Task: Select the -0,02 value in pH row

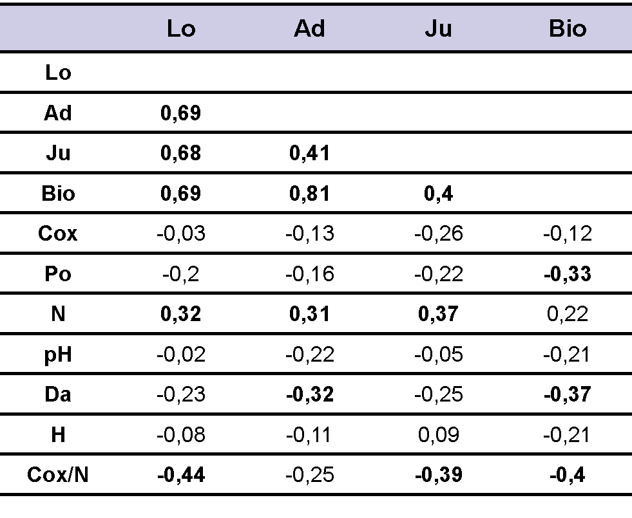Action: click(x=180, y=354)
